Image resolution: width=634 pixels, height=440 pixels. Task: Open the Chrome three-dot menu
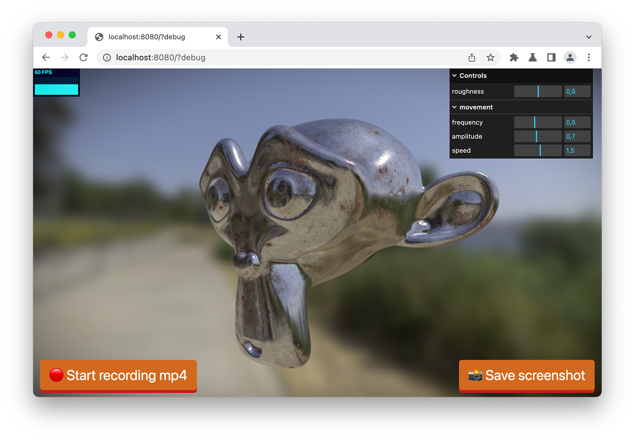tap(589, 57)
